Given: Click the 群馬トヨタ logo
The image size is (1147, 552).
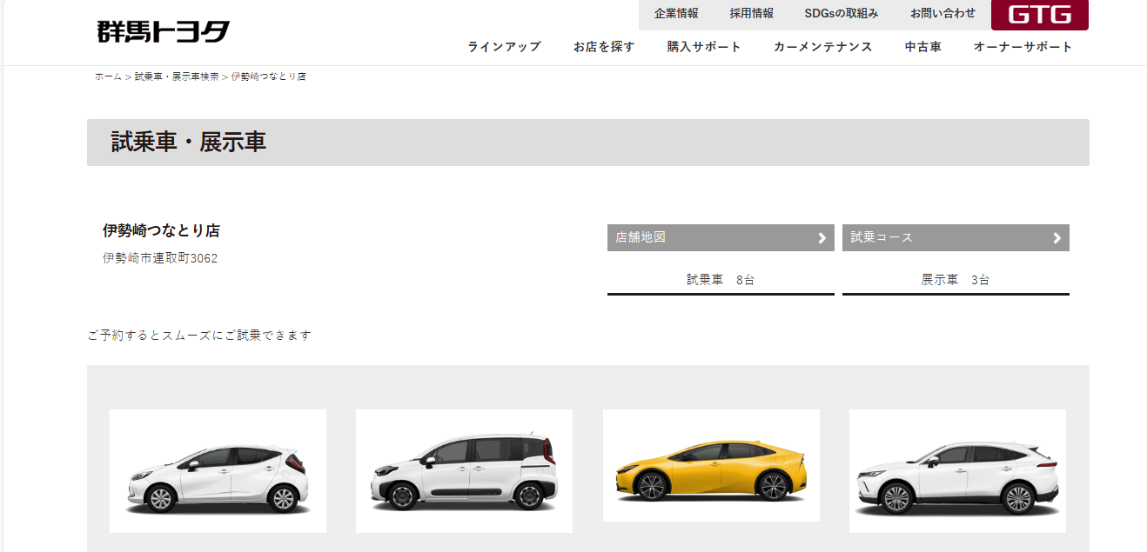Looking at the screenshot, I should 164,32.
